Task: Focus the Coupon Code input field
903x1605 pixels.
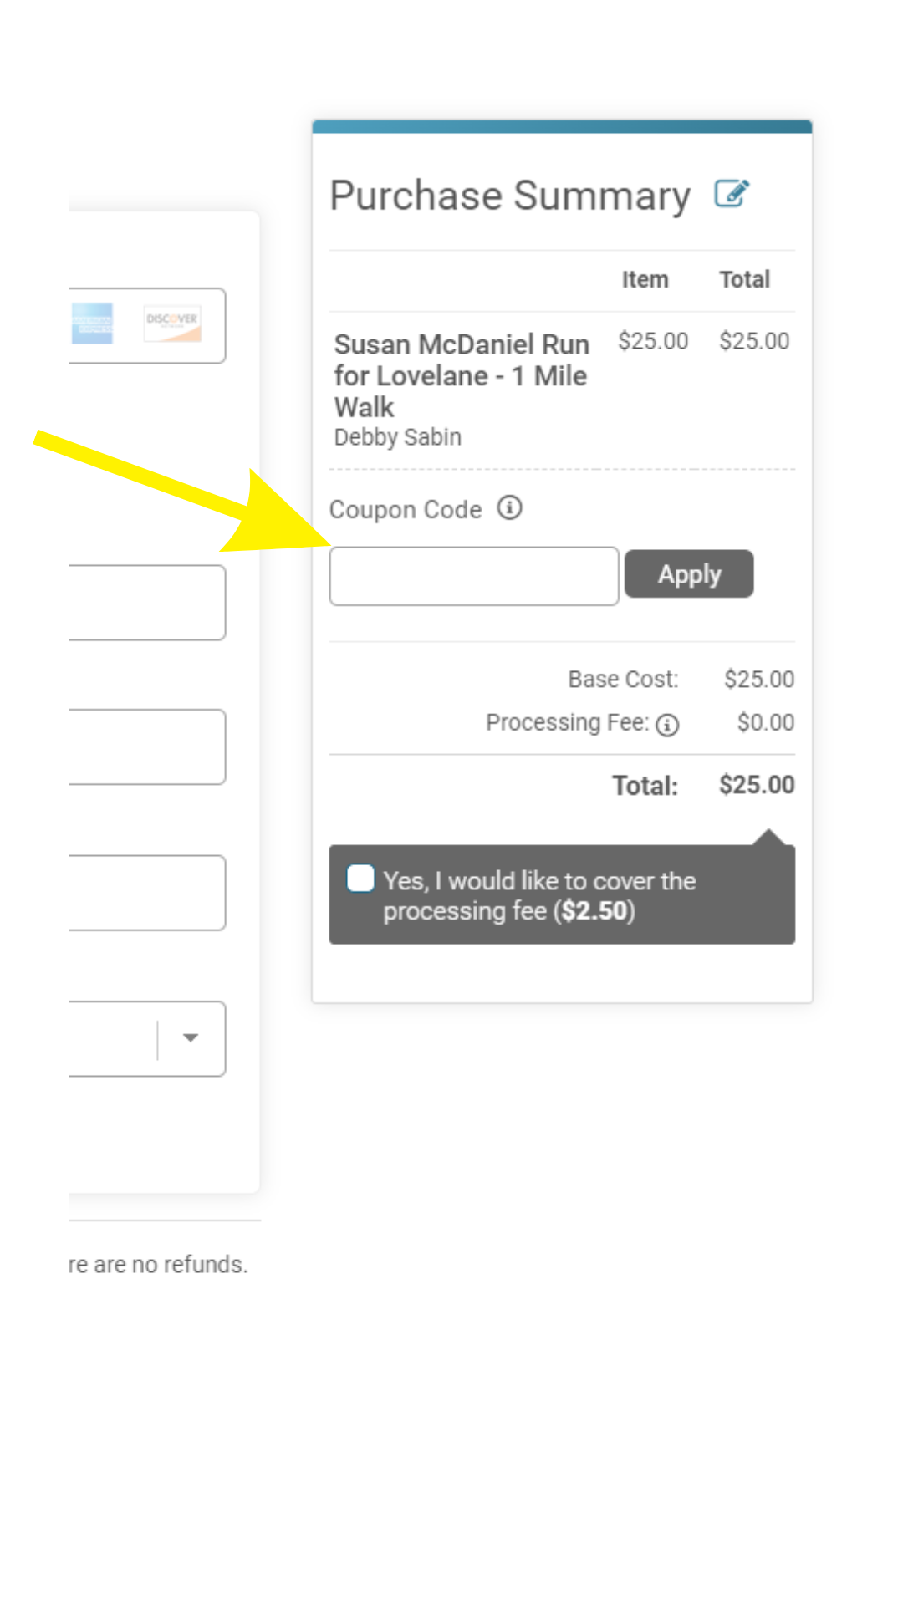Action: click(473, 576)
